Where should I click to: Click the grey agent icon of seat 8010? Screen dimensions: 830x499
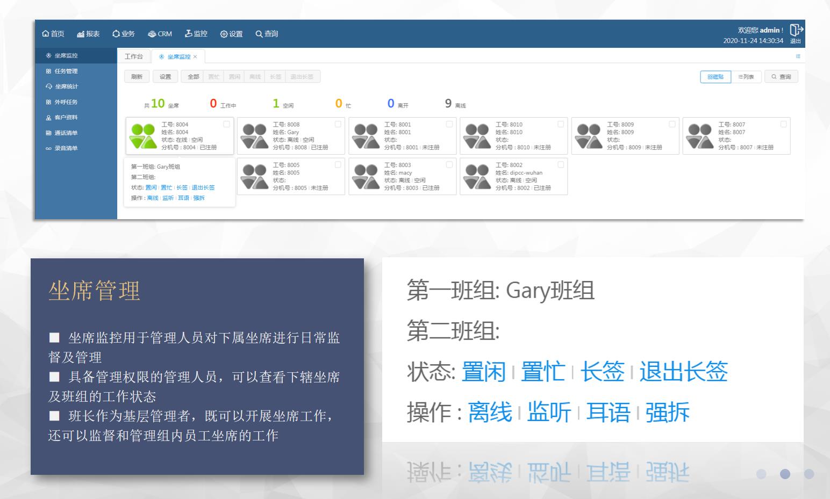[x=477, y=136]
